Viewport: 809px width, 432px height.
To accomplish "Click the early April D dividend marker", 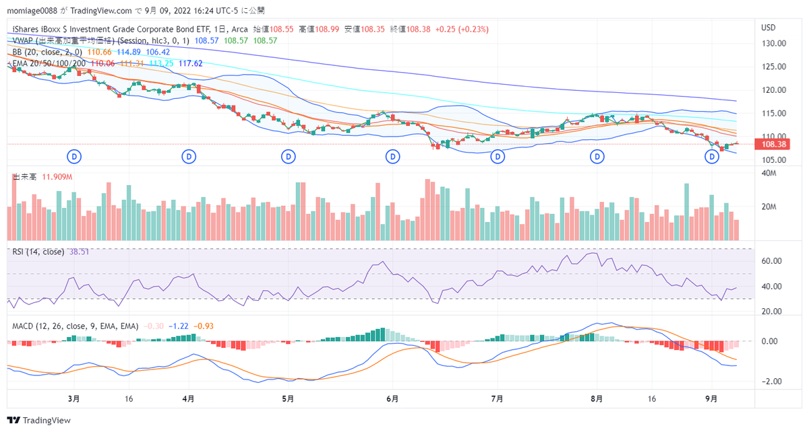I will pos(189,156).
